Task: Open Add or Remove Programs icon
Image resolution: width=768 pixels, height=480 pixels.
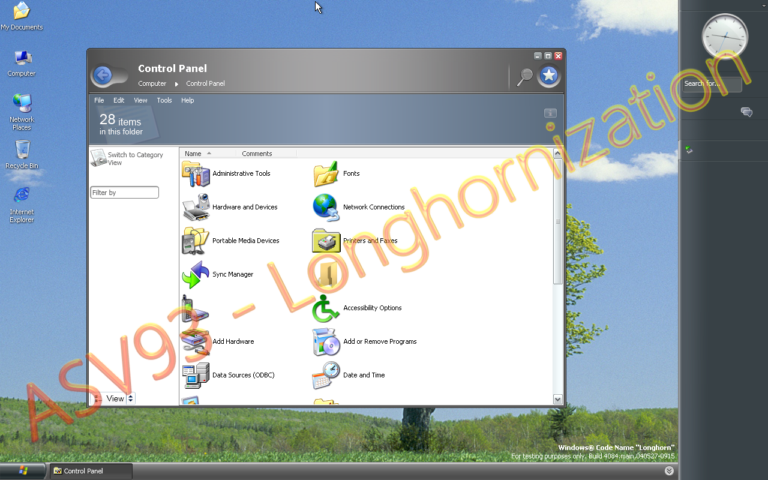Action: point(326,342)
